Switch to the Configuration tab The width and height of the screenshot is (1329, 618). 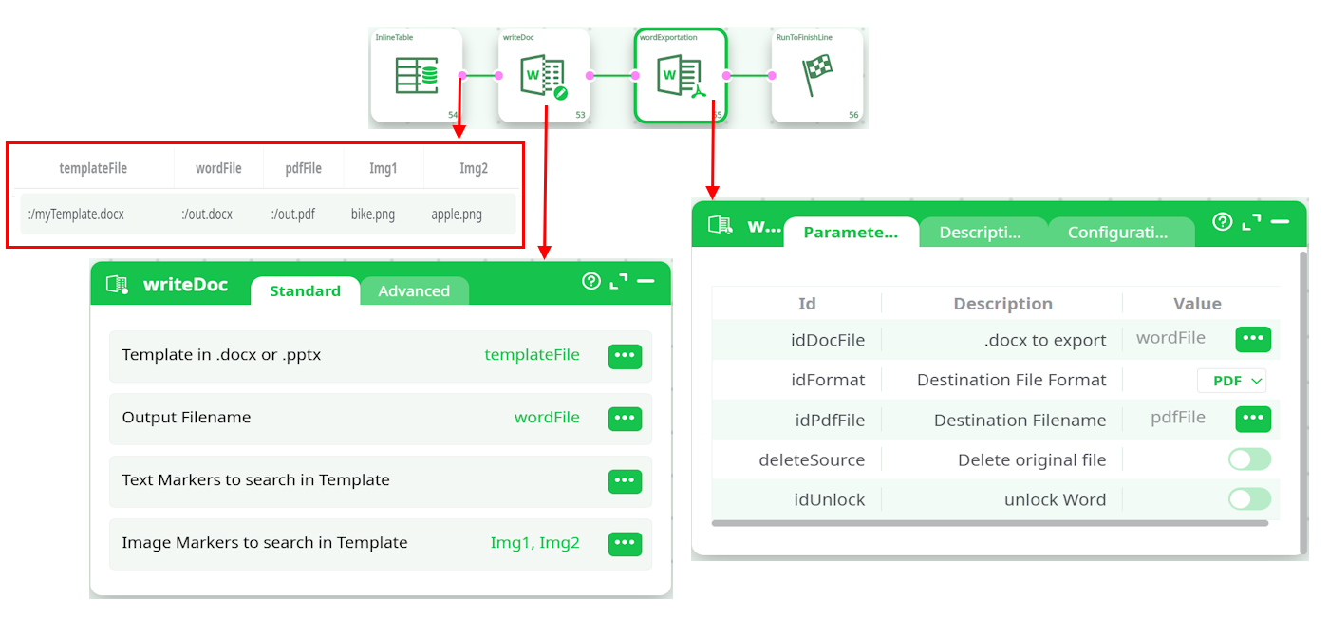tap(1117, 233)
